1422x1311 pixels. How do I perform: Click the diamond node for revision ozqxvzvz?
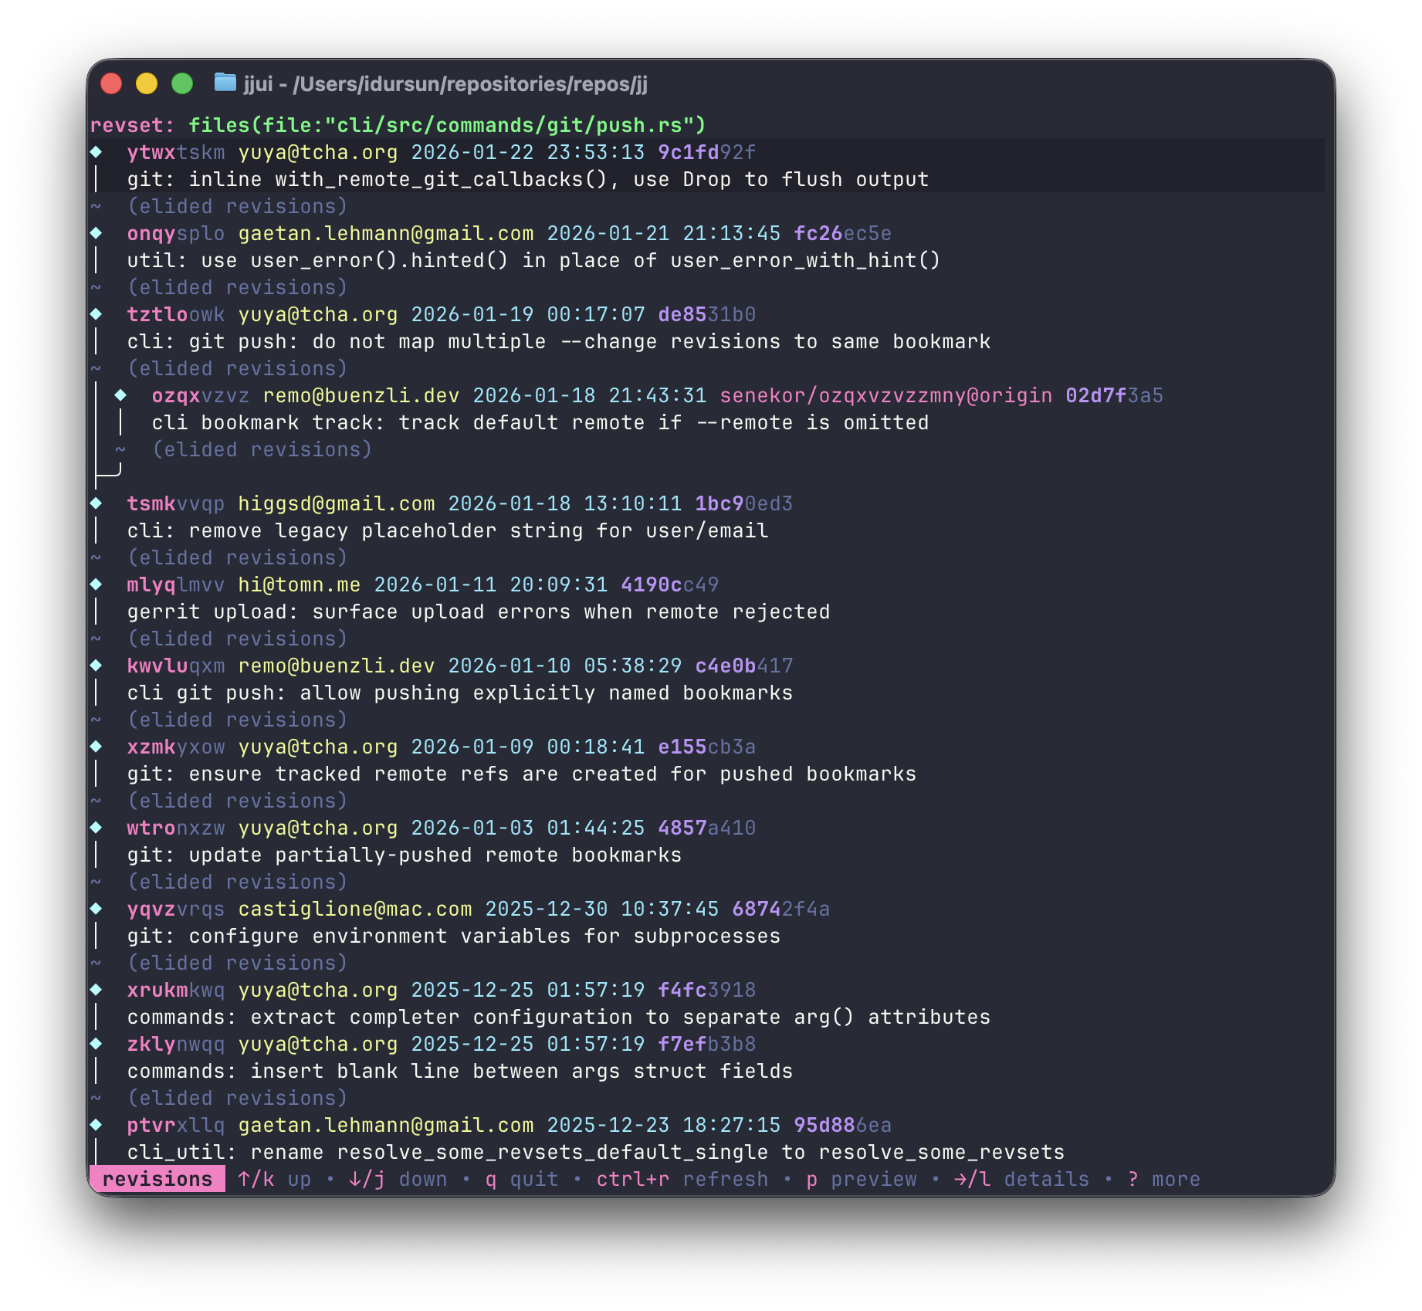tap(121, 395)
